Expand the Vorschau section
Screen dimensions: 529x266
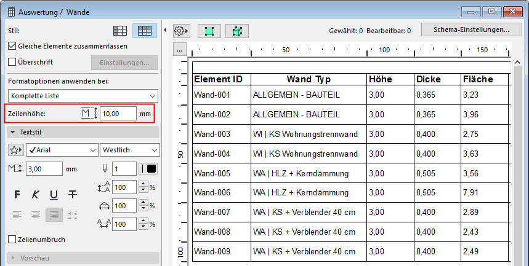pos(83,258)
